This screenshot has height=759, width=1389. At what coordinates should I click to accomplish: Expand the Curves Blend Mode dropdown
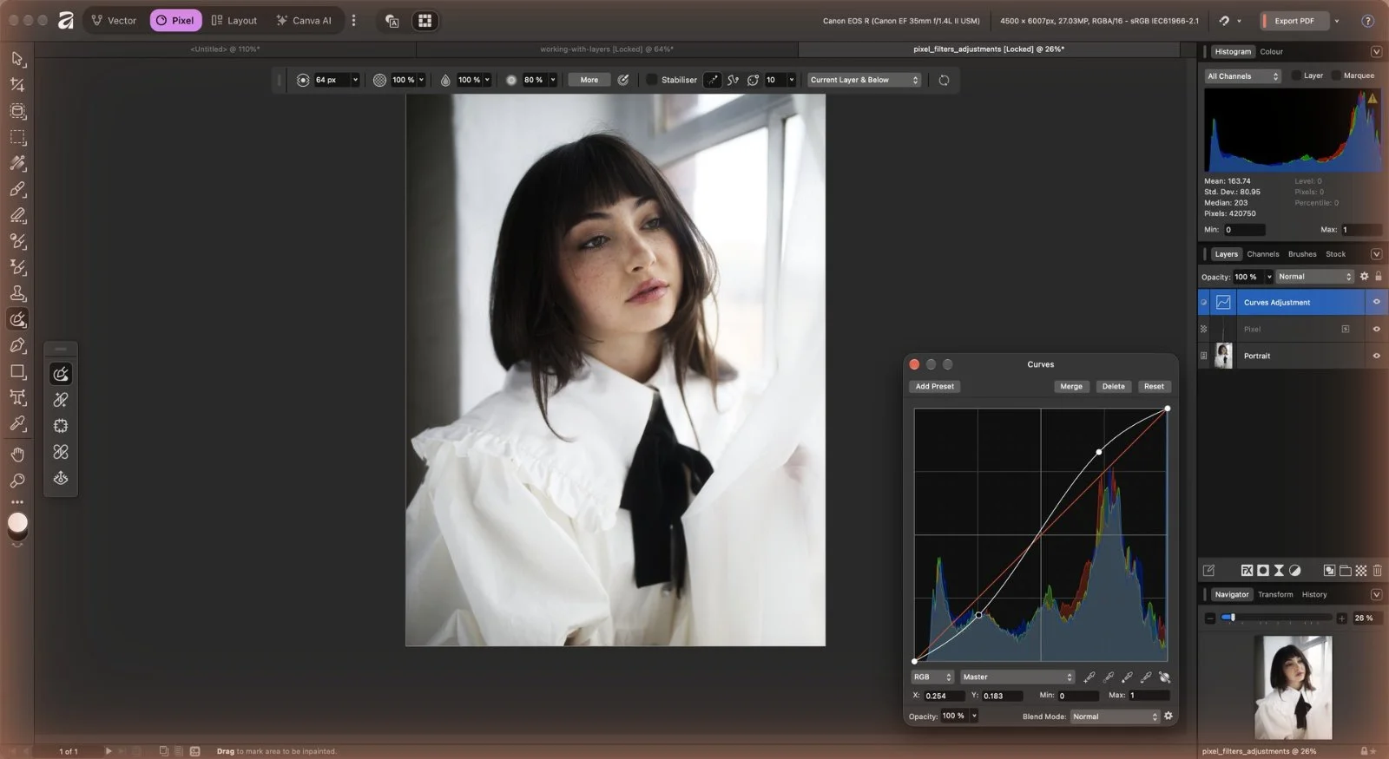1115,716
